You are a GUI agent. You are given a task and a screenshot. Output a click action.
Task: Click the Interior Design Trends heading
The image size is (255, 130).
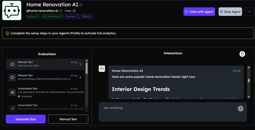141,89
